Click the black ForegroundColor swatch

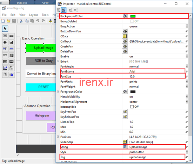133,92
